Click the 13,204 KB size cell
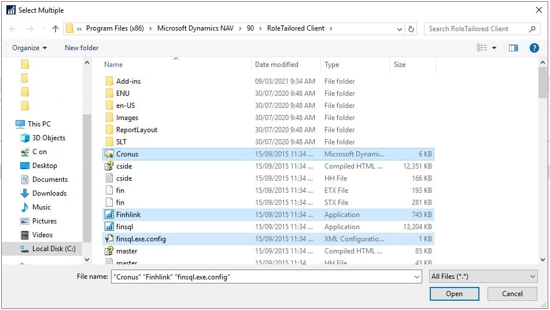This screenshot has height=310, width=550. coord(418,227)
